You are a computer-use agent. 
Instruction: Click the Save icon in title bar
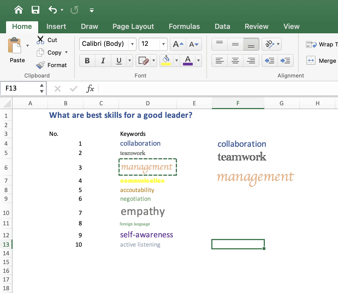(35, 10)
